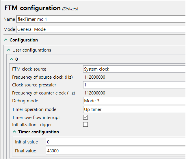Click the Final value input field

pos(116,151)
